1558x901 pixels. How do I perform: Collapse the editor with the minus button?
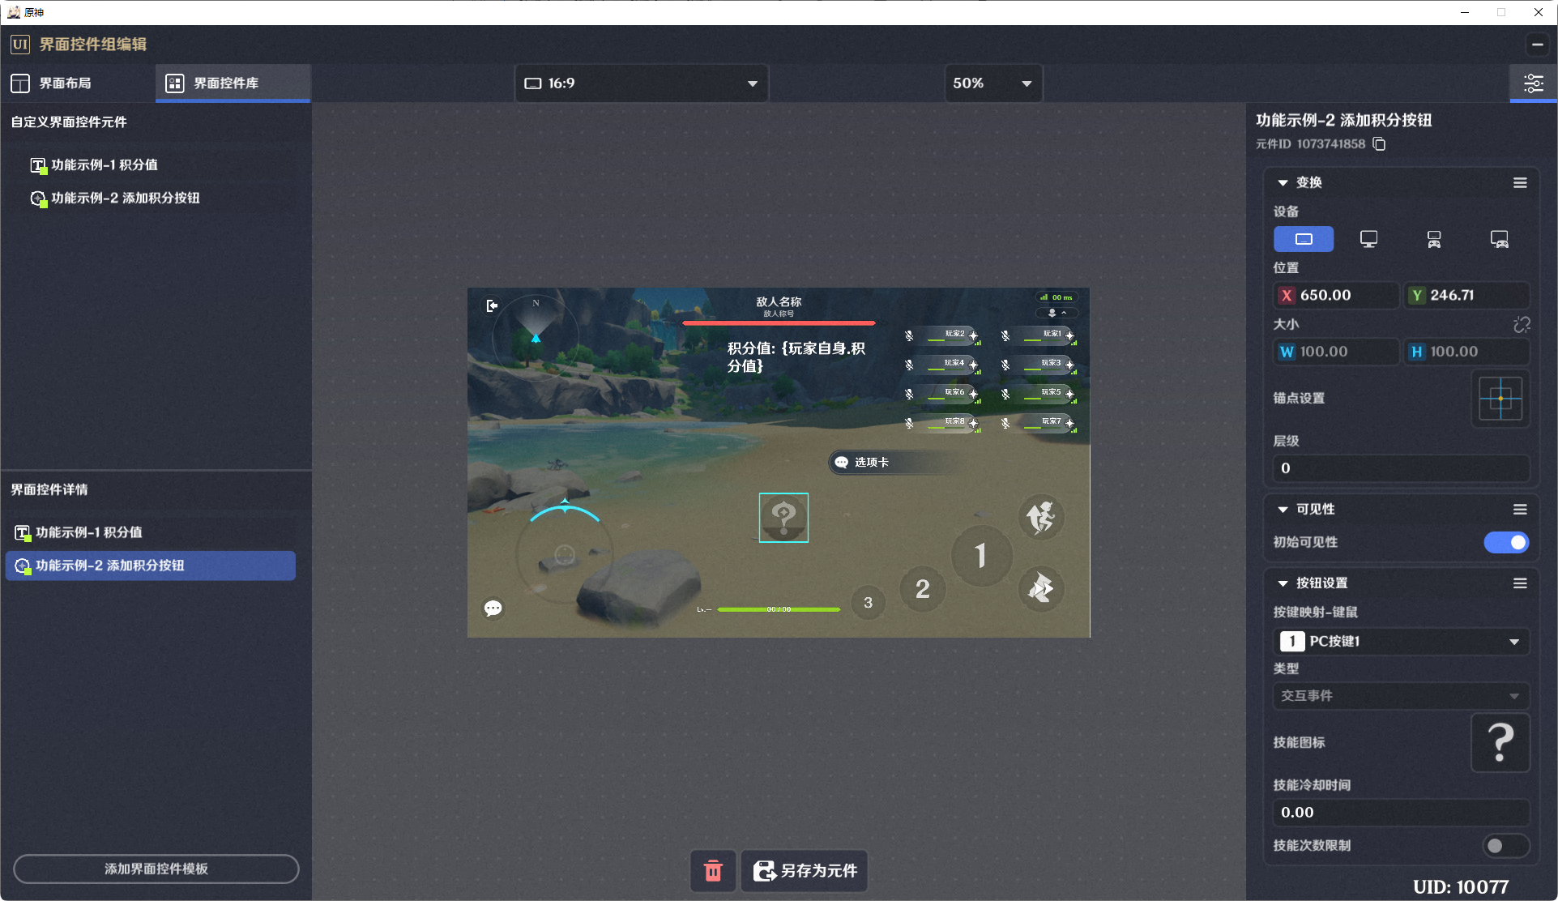click(1537, 45)
